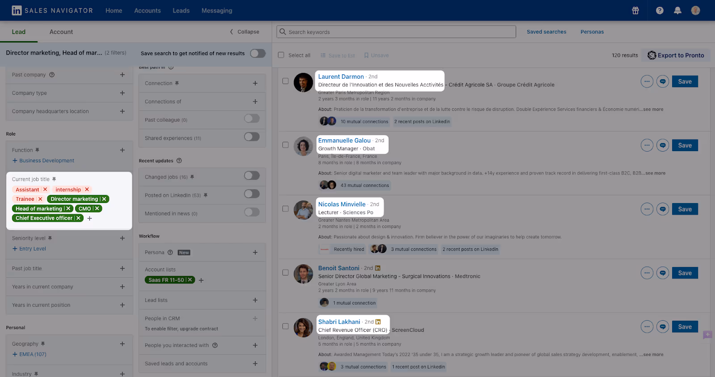This screenshot has height=377, width=715.
Task: Open Personas link
Action: 592,32
